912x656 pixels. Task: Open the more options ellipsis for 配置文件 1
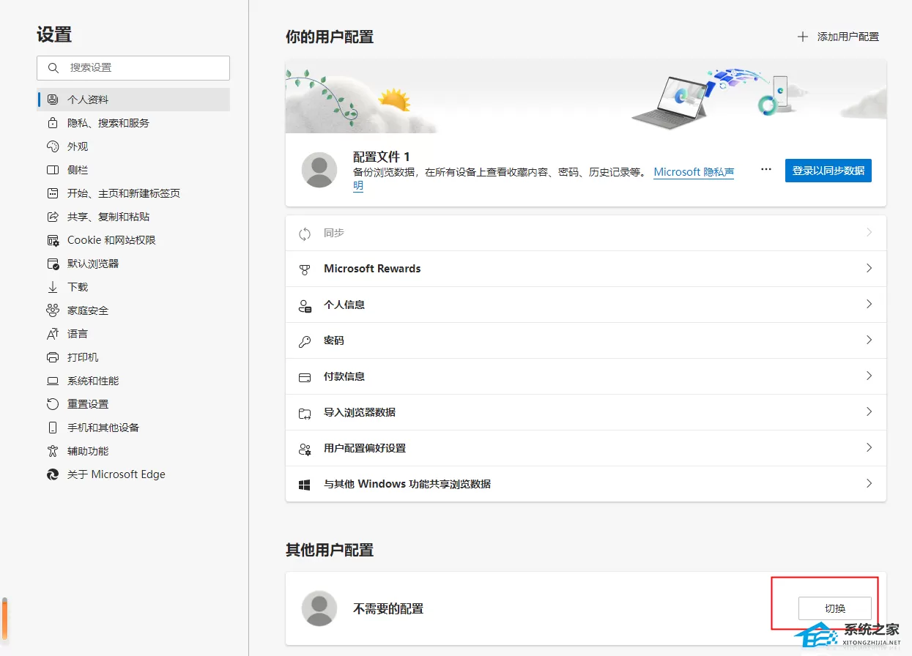(x=766, y=169)
